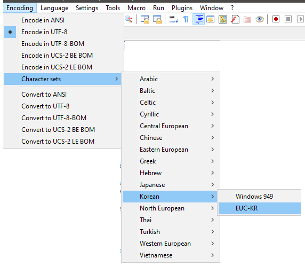This screenshot has height=266, width=305.
Task: Click Convert to UTF-8-BOM
Action: click(62, 118)
